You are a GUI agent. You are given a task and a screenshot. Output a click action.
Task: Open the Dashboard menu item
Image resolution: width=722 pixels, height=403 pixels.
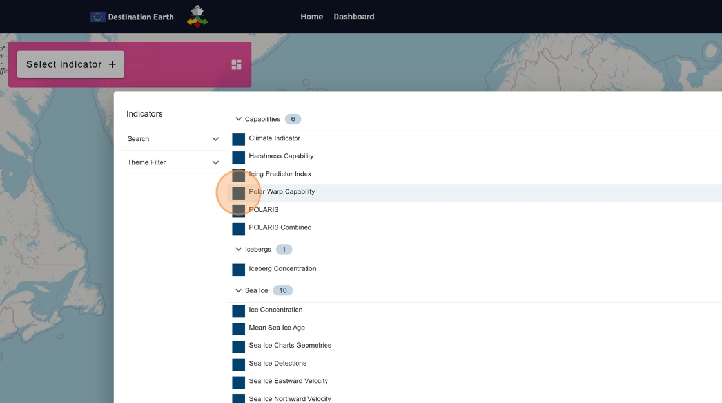(354, 17)
